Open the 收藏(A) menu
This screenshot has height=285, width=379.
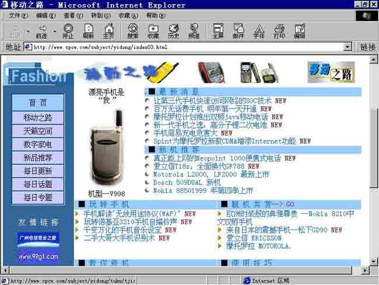click(x=128, y=16)
